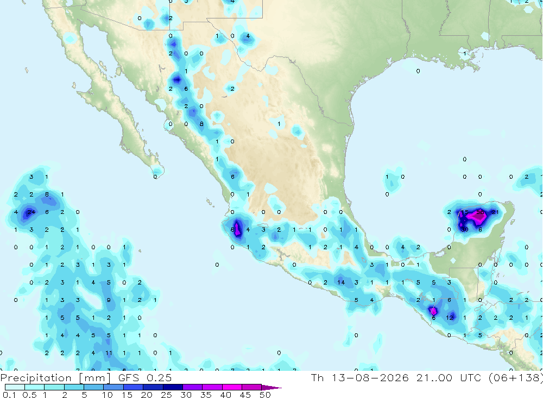Select the 0.1–0.5 mm legend color swatch
The image size is (543, 398).
click(15, 387)
